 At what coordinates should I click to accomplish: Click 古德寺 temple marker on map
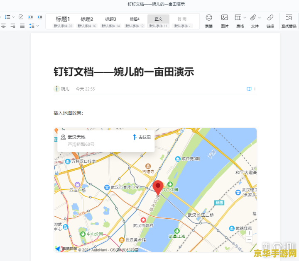148,169
